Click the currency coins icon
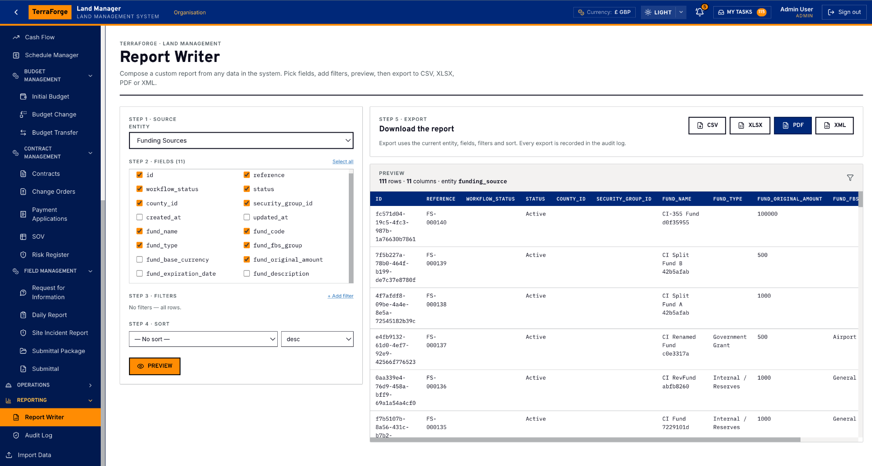Screen dimensions: 872x466 click(x=581, y=12)
